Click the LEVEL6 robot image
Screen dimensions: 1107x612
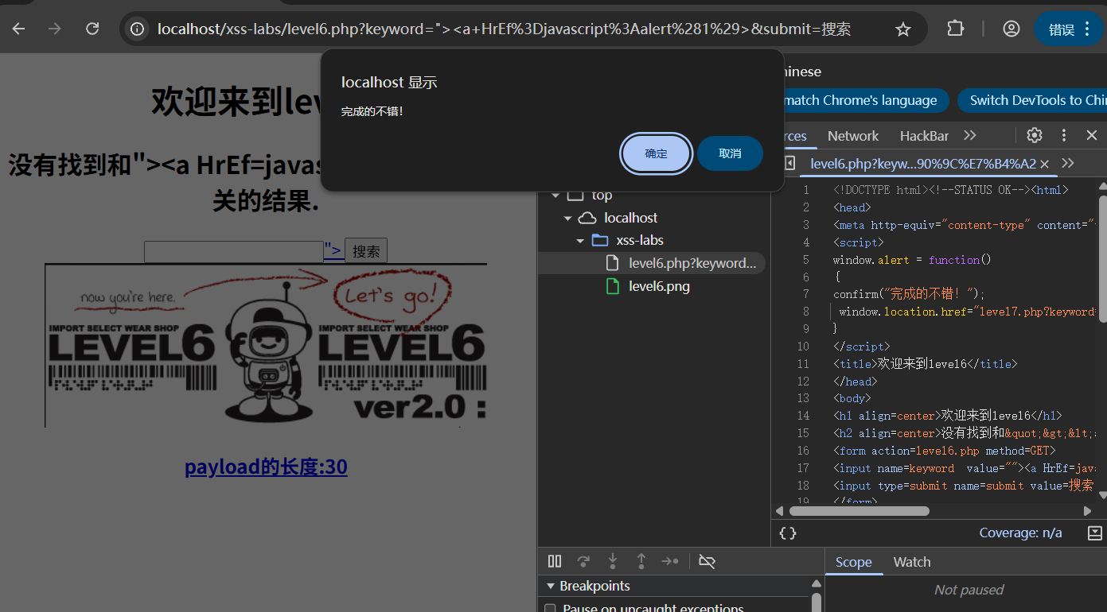pyautogui.click(x=266, y=346)
